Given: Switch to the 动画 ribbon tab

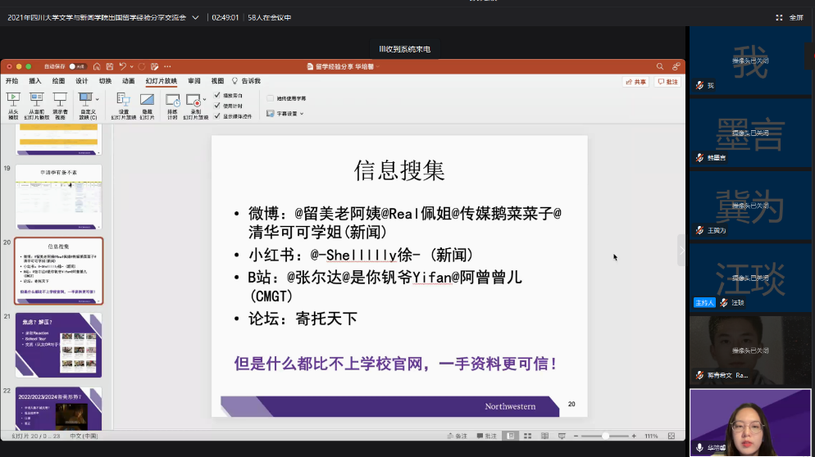Looking at the screenshot, I should click(129, 81).
